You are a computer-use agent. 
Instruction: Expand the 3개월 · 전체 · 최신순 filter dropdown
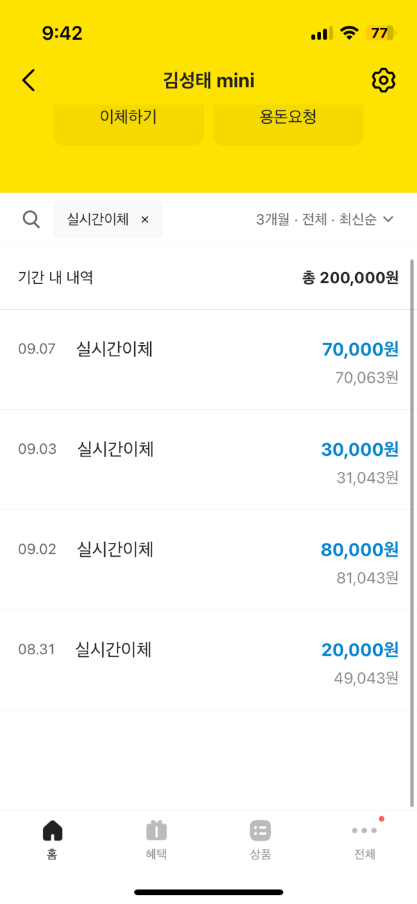(x=325, y=219)
